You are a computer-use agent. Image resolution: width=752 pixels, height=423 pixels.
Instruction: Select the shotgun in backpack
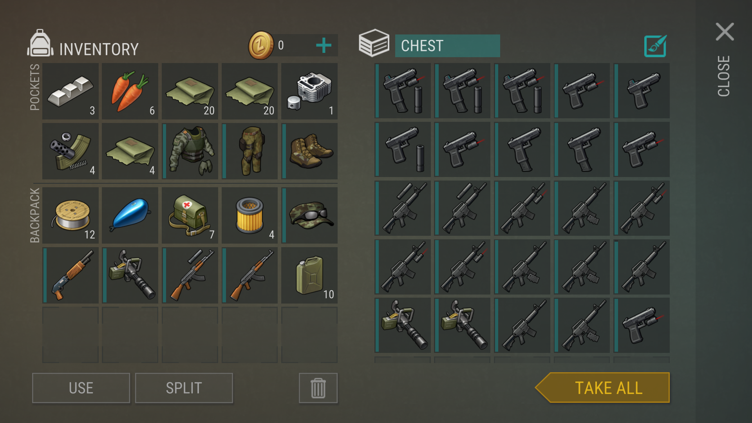click(x=70, y=275)
